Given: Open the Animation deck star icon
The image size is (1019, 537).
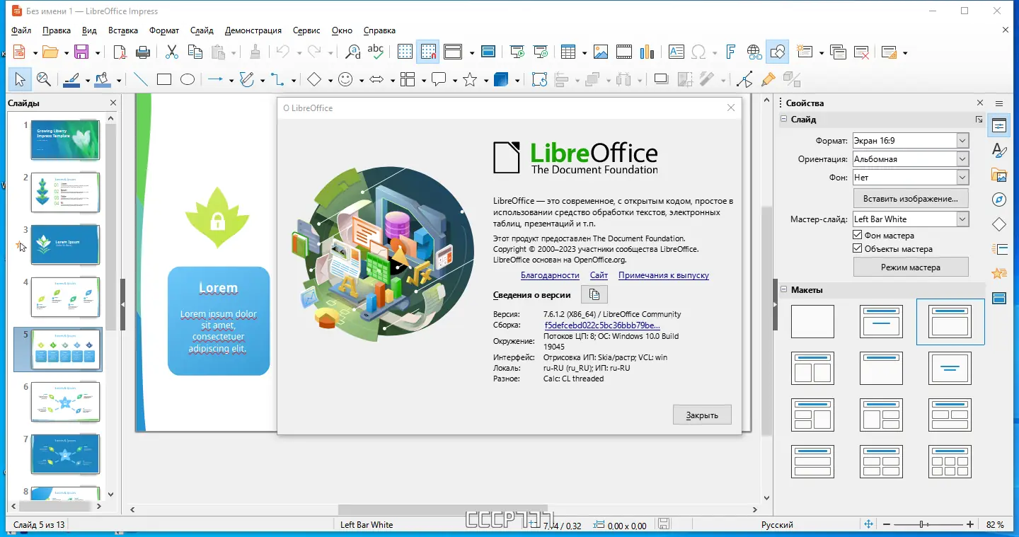Looking at the screenshot, I should tap(999, 273).
